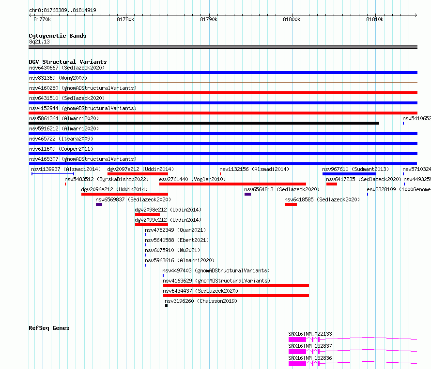Click nsv5963616 (Almarri2020) label
The image size is (431, 369).
click(x=180, y=260)
